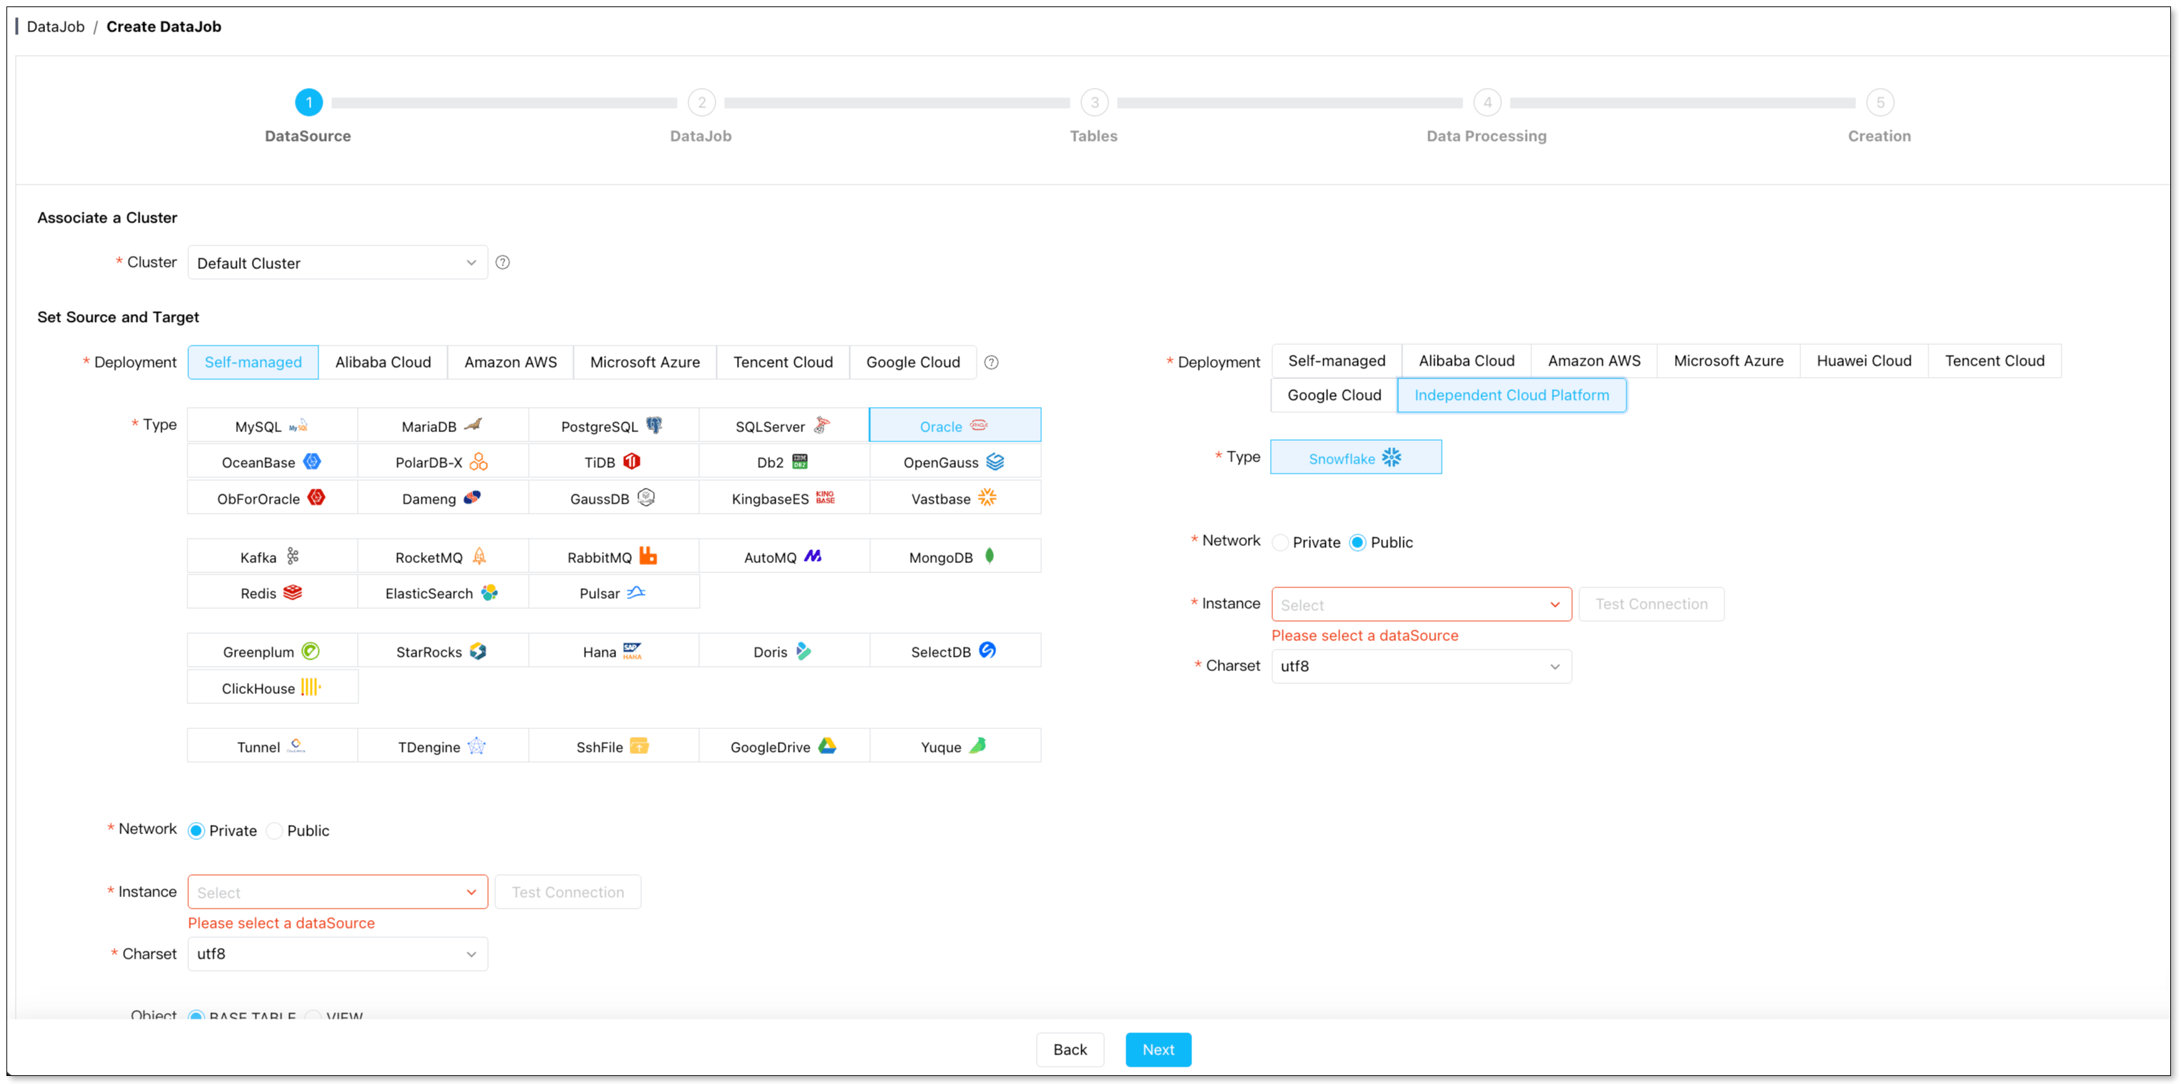Set target Network to Public
Image resolution: width=2181 pixels, height=1086 pixels.
(x=1357, y=542)
